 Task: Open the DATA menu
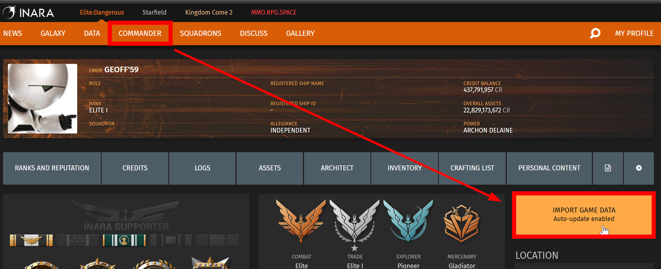click(92, 33)
